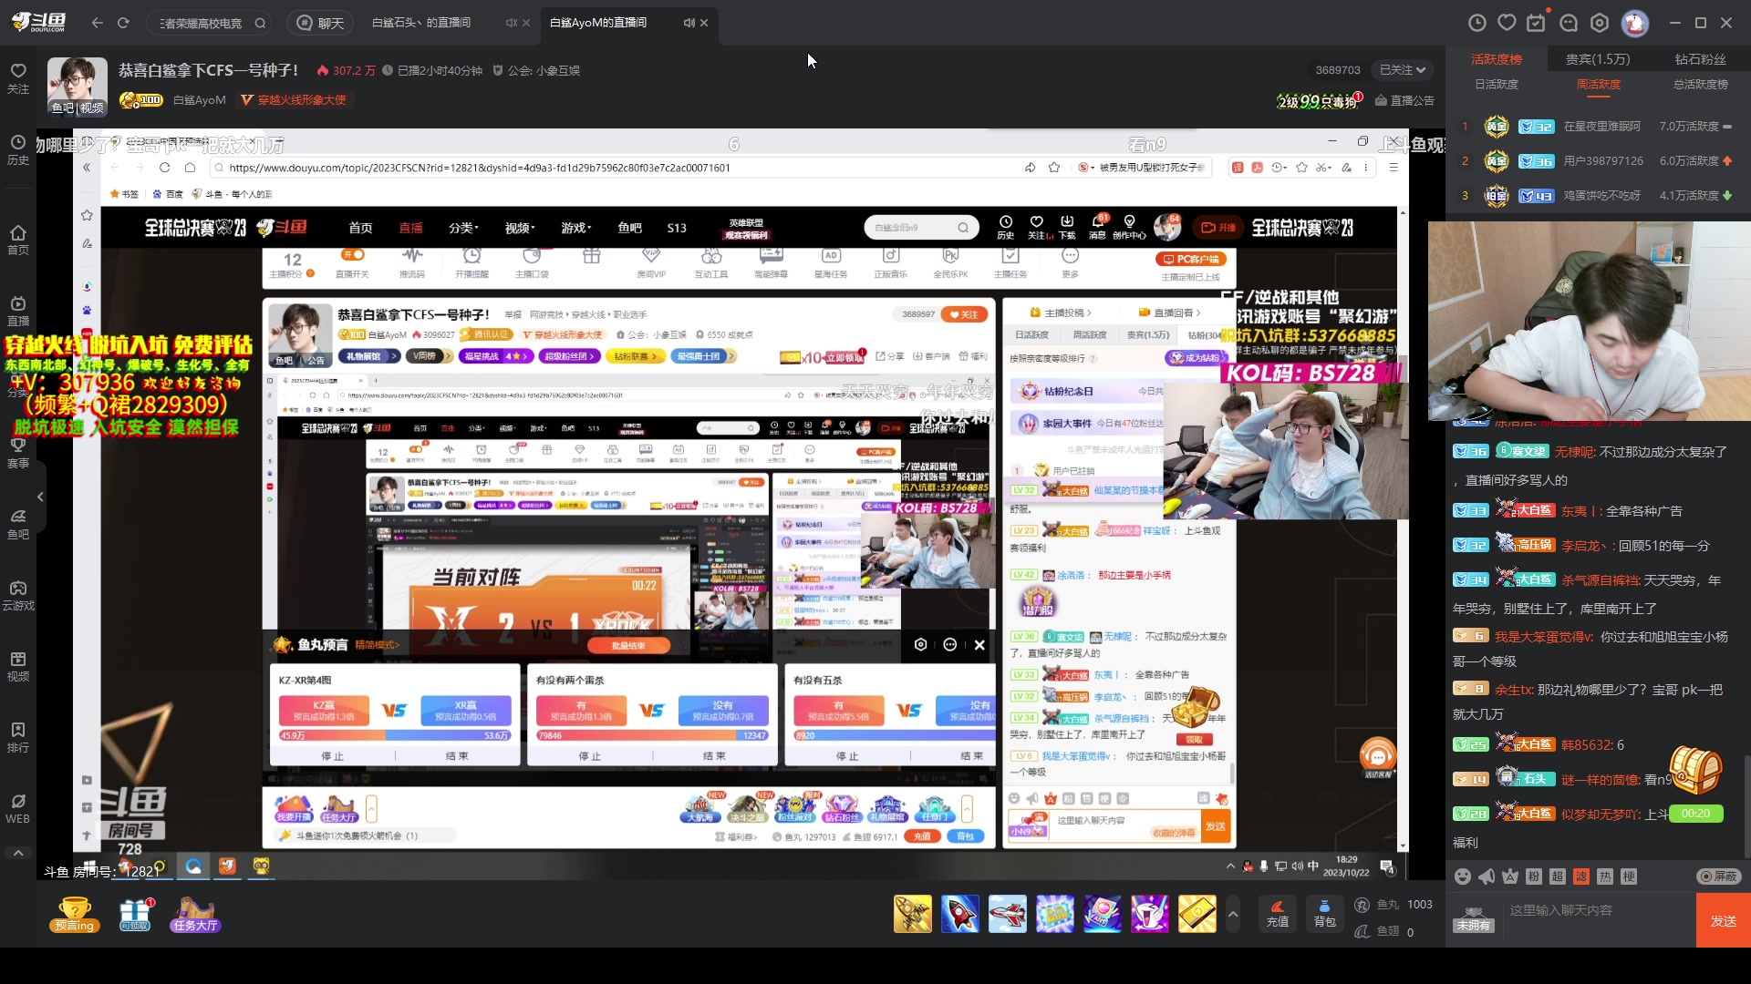The image size is (1751, 984).
Task: Expand left sidebar bottom chevron
Action: [x=18, y=853]
